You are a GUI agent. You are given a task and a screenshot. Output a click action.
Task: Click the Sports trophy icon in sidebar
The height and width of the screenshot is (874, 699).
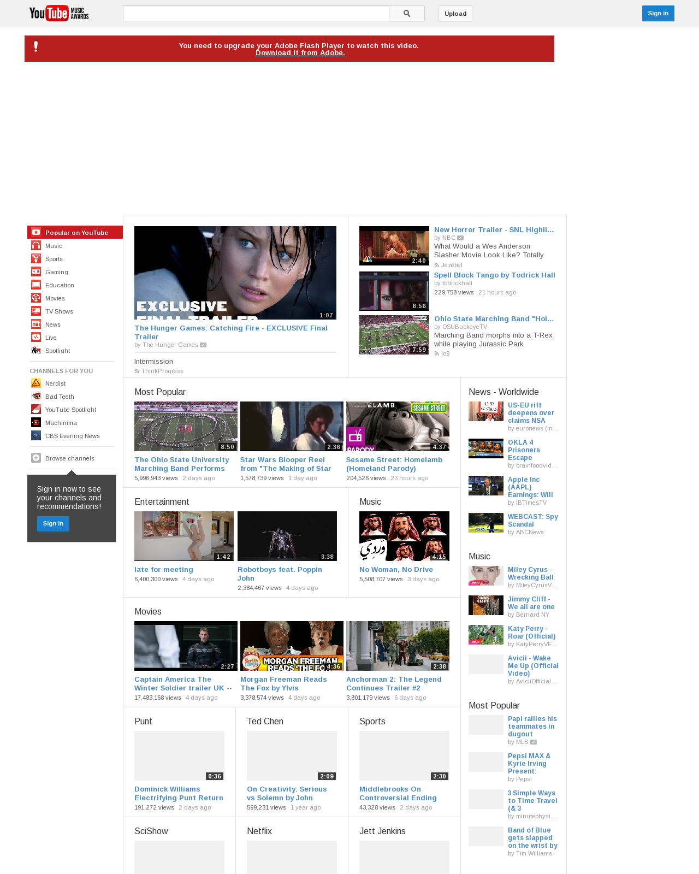tap(36, 258)
